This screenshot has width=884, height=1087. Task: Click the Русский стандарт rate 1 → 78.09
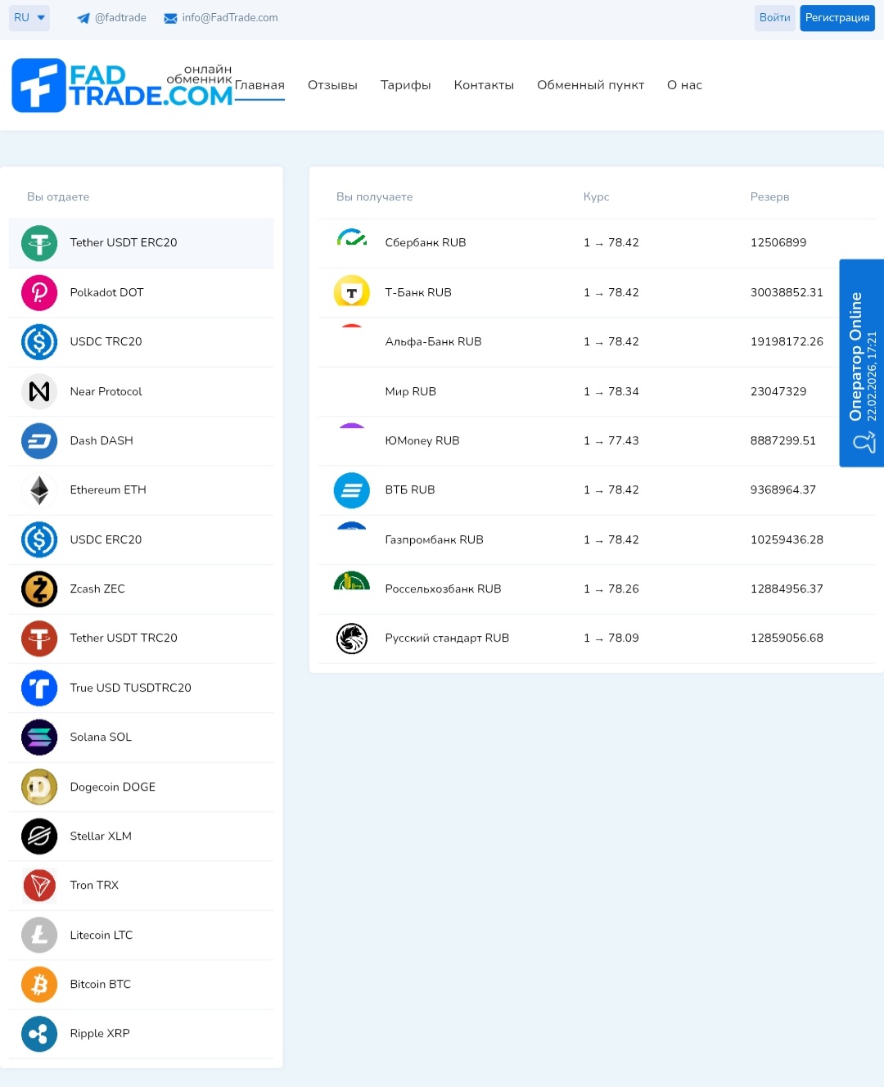click(x=611, y=638)
